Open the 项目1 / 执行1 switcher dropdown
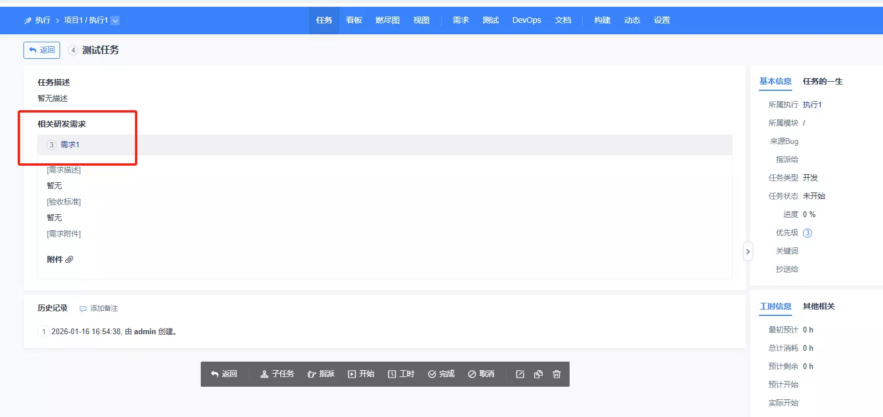 tap(115, 21)
